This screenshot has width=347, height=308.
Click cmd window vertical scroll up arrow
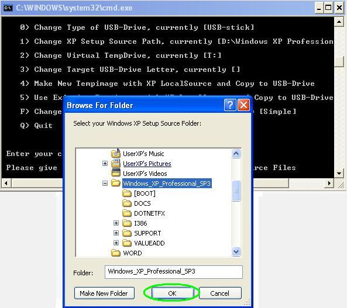[339, 22]
